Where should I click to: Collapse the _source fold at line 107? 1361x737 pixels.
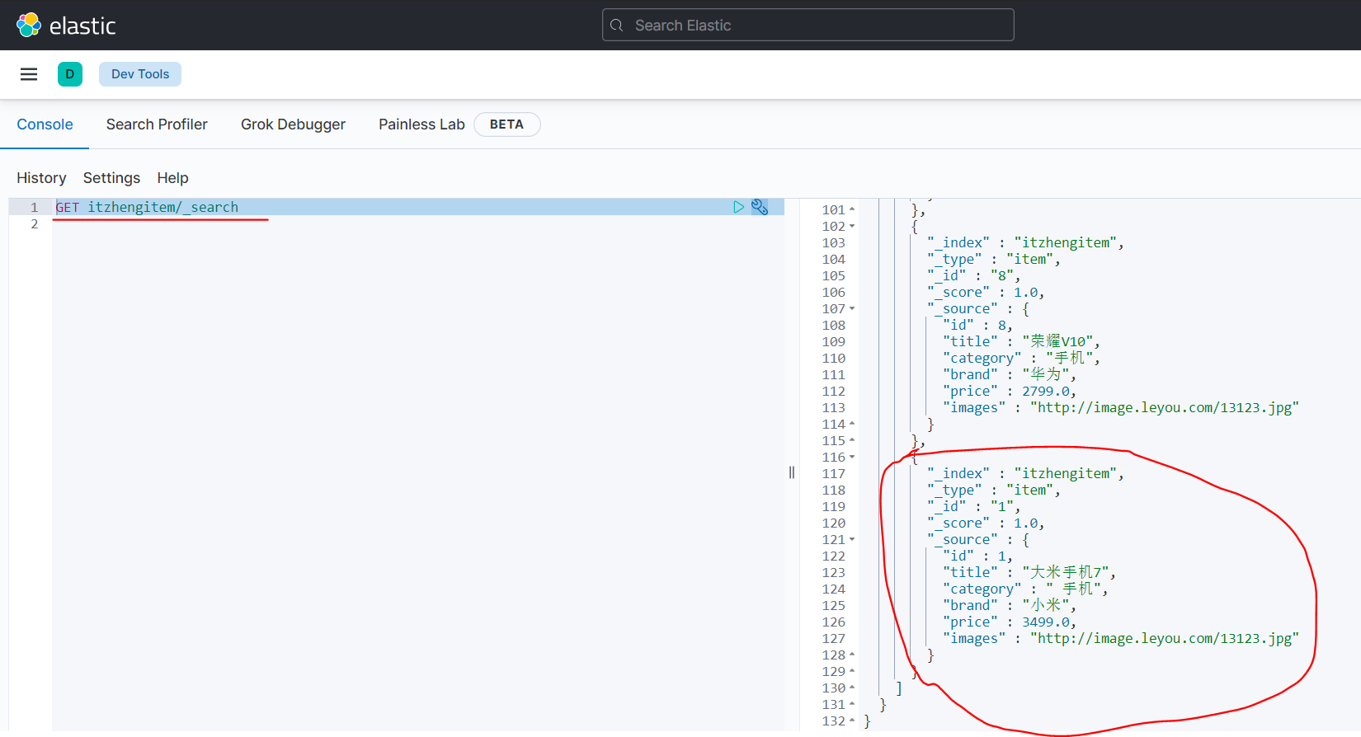click(852, 308)
